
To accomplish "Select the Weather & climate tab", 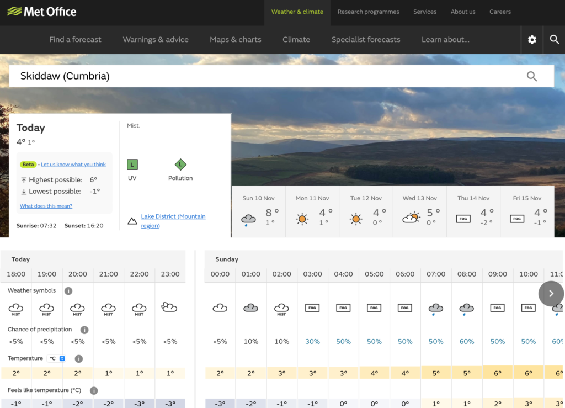I will pos(297,12).
